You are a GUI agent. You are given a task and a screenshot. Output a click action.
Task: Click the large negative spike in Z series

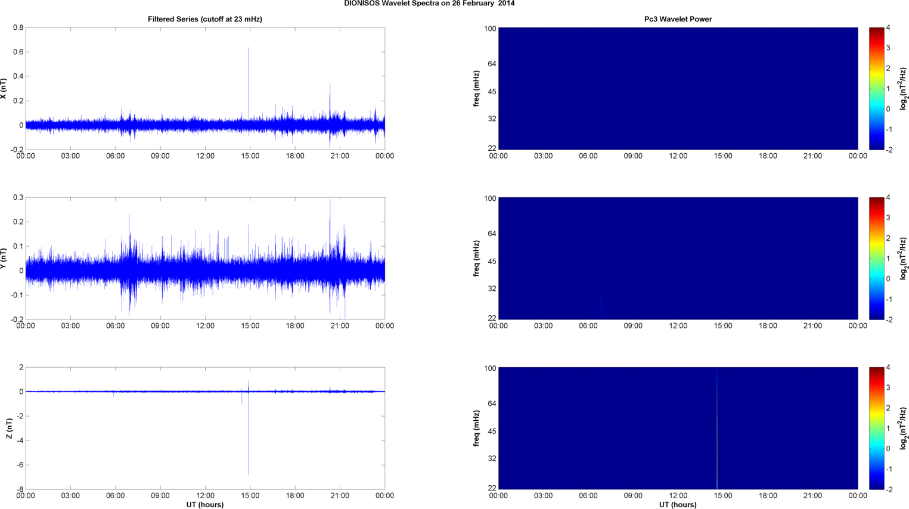point(249,435)
